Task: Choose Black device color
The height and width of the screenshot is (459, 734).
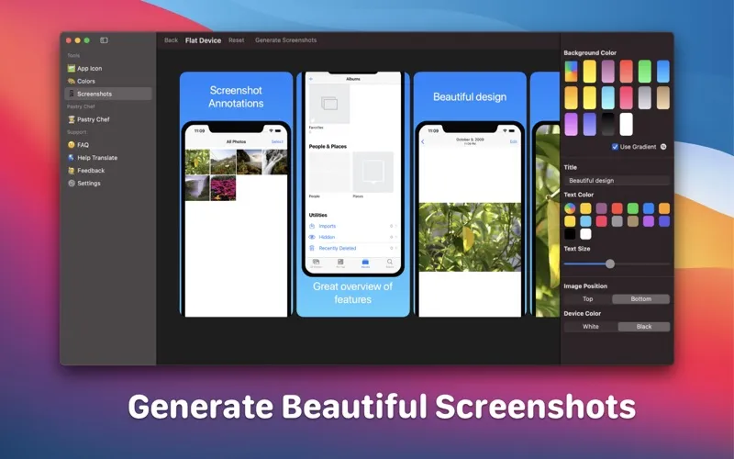Action: 644,327
